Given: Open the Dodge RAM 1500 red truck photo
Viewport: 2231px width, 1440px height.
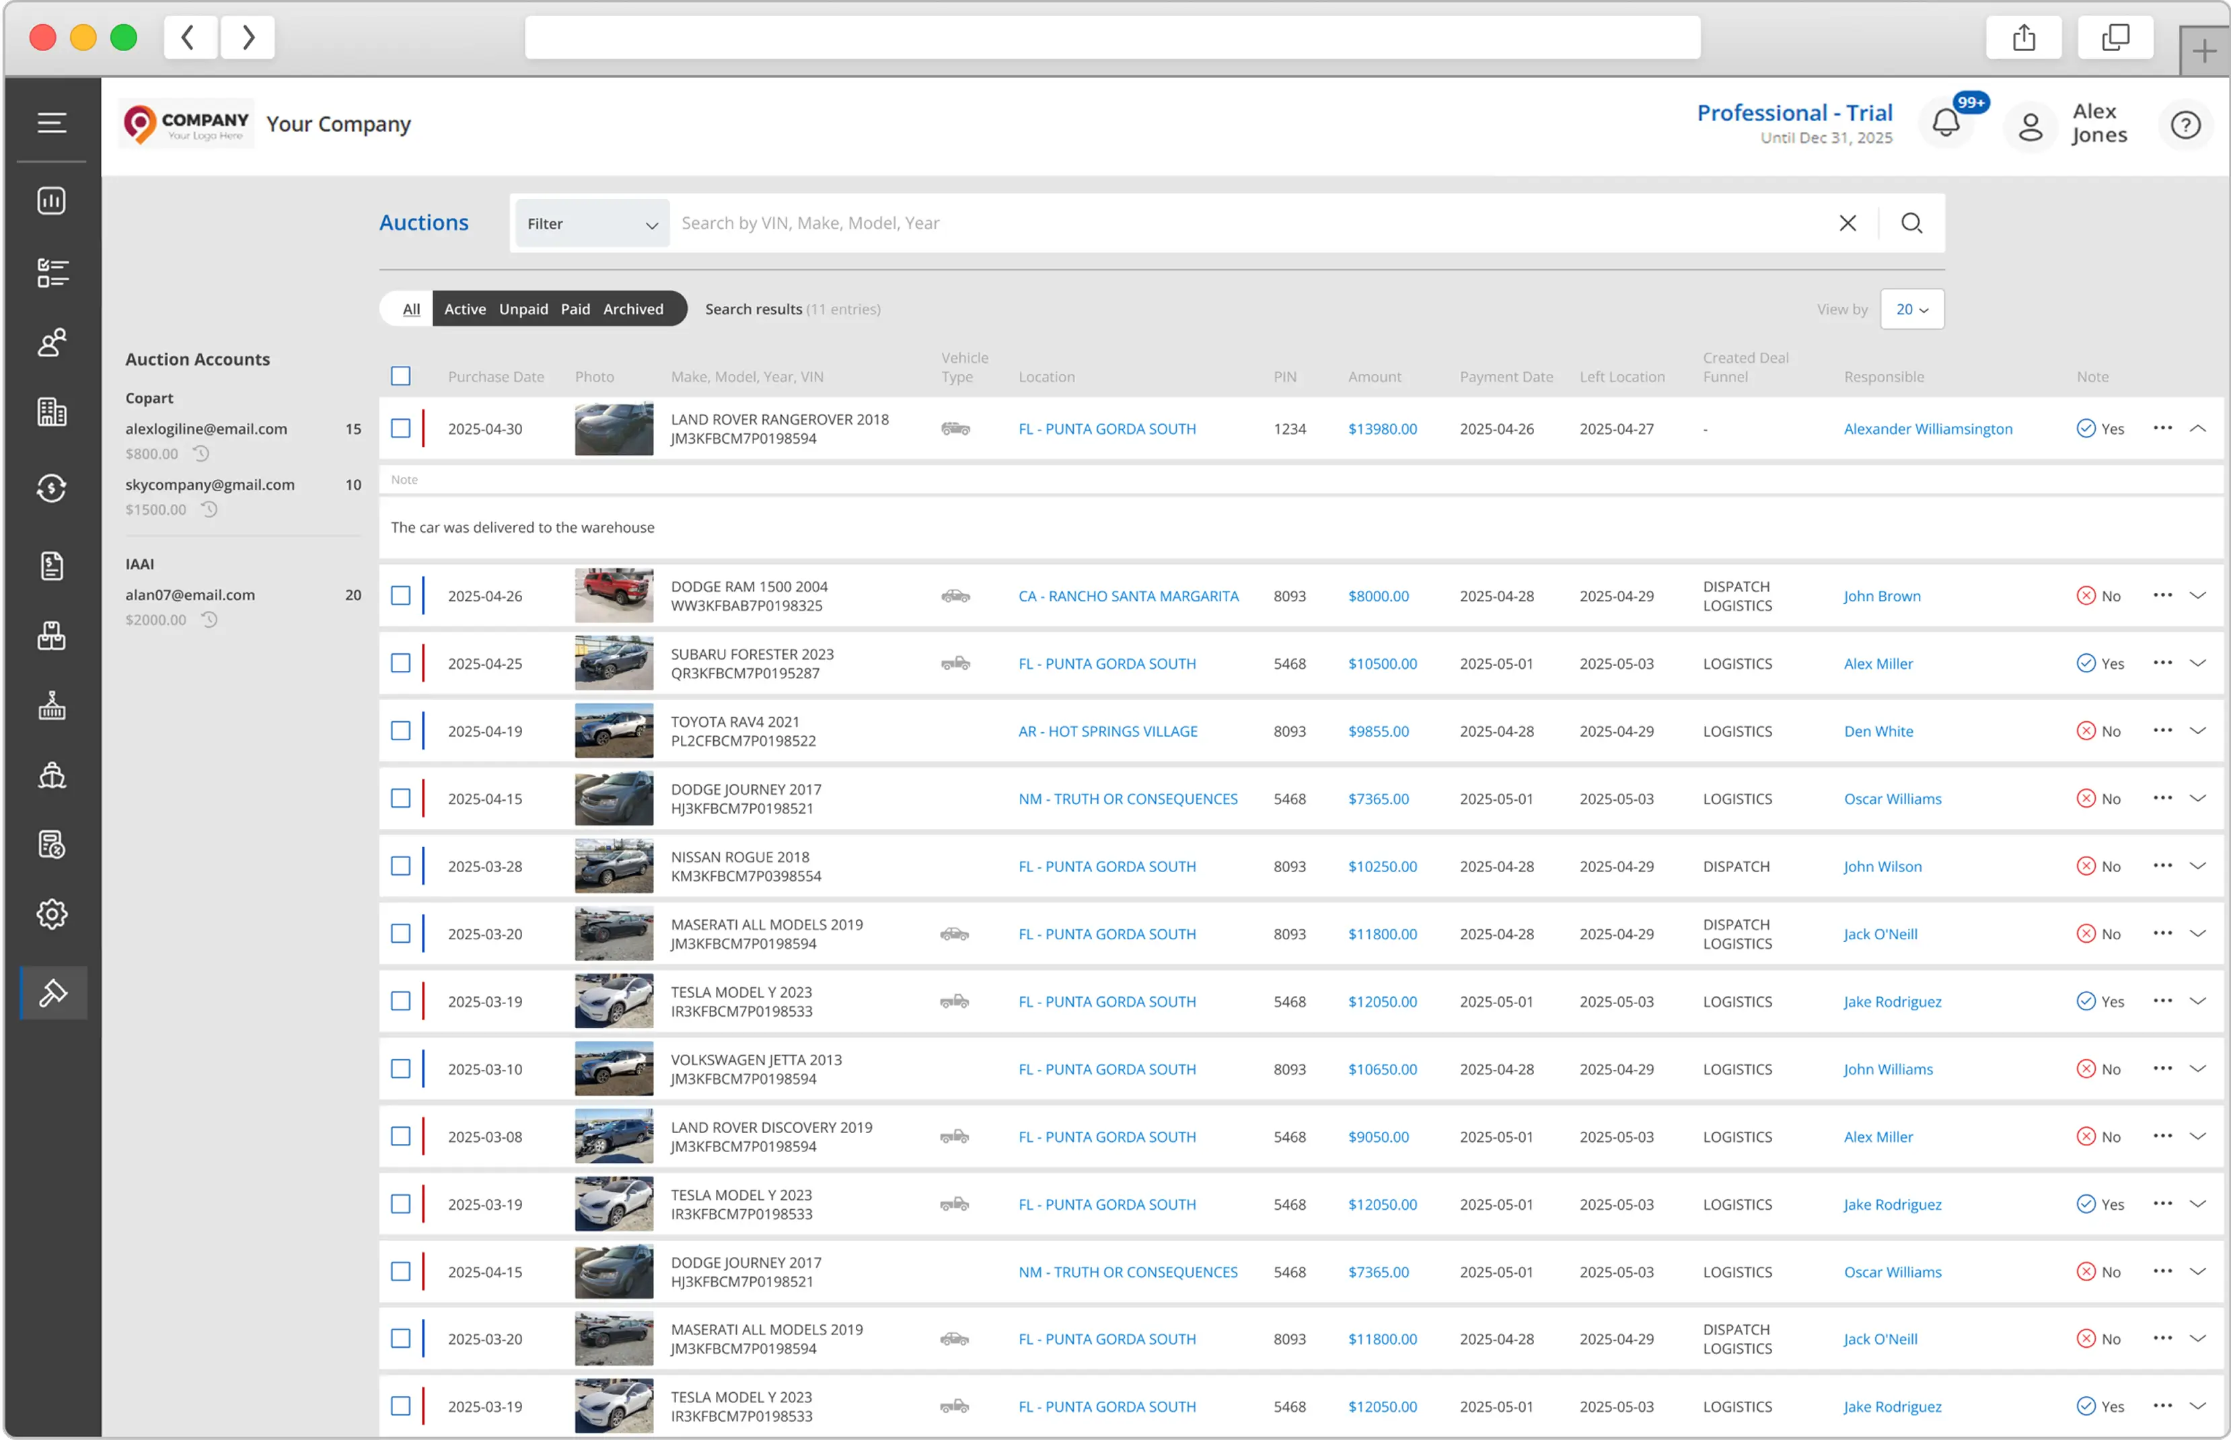Looking at the screenshot, I should point(613,596).
